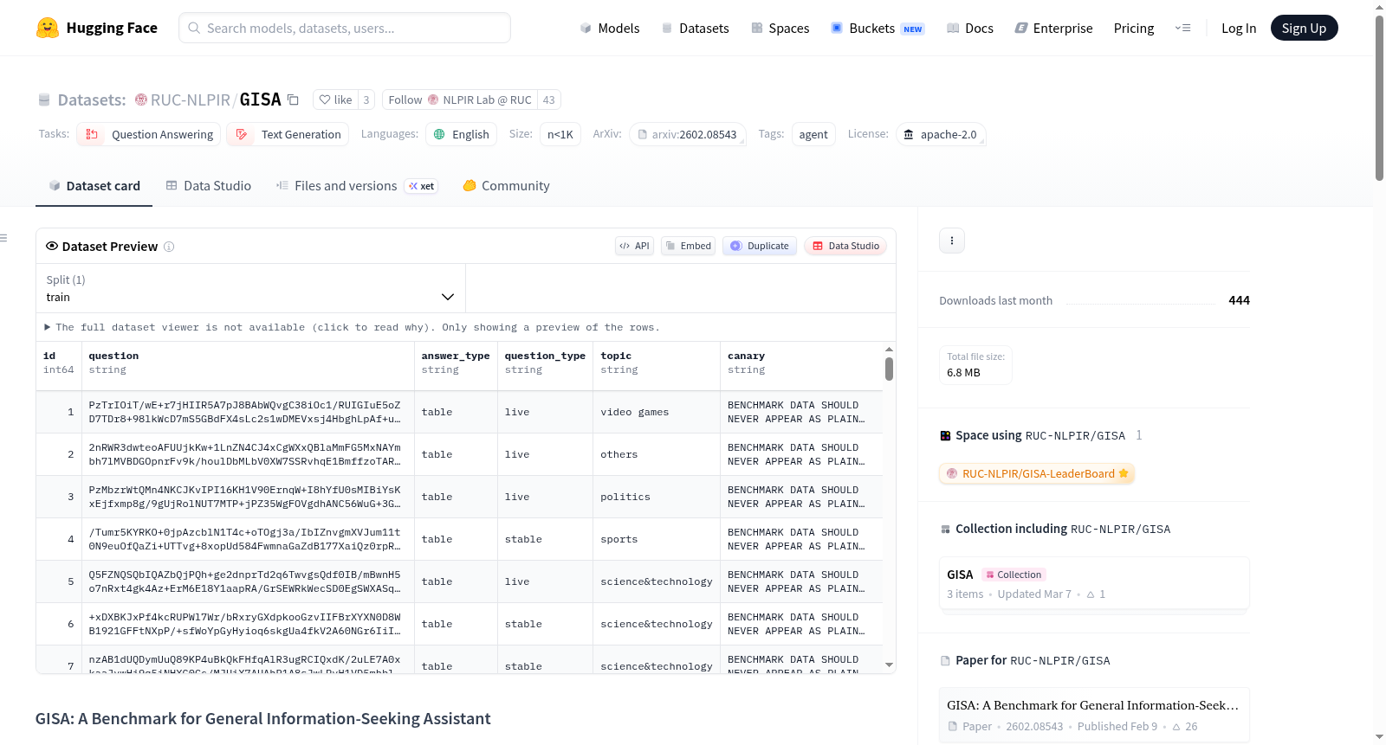Open the Models page
Viewport: 1386px width, 745px height.
610,28
